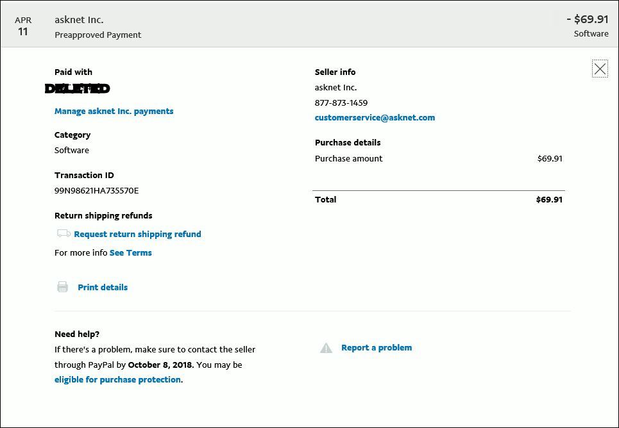
Task: Select Print details link
Action: (x=103, y=287)
